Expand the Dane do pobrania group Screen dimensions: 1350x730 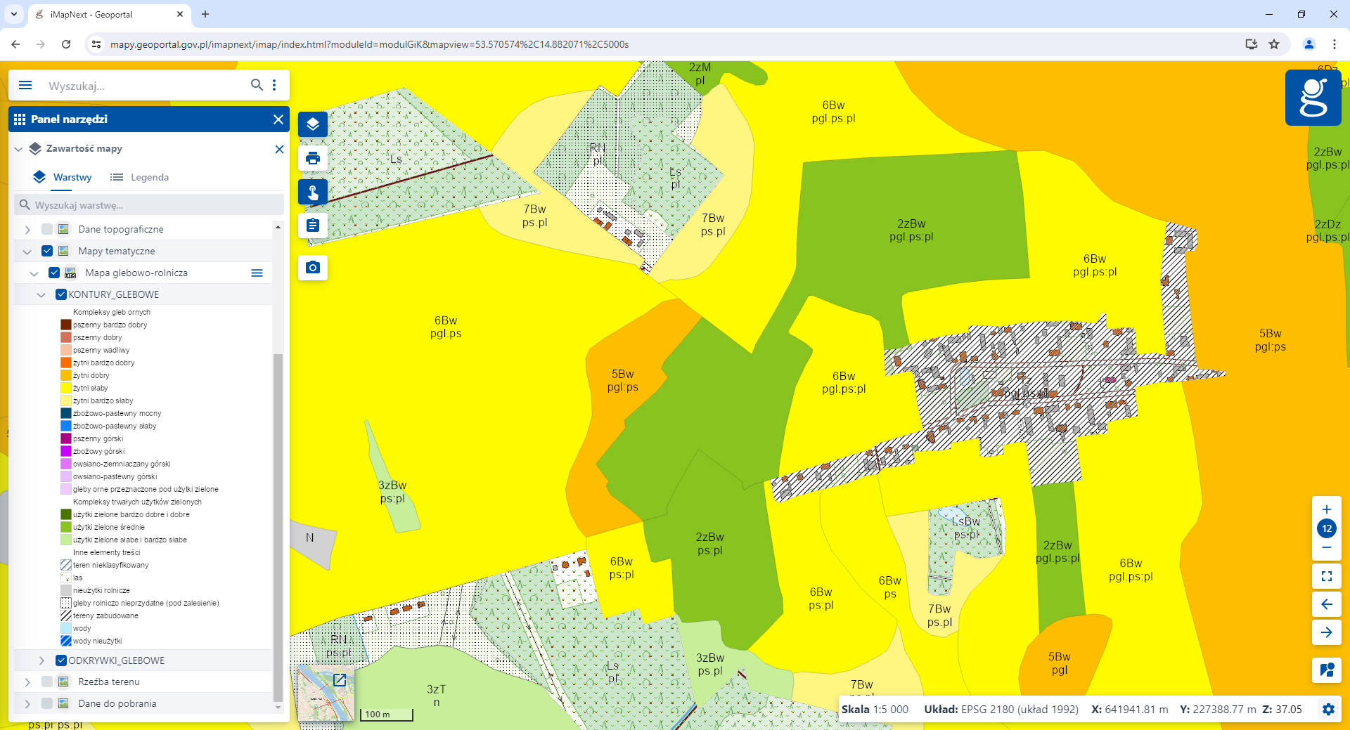pyautogui.click(x=27, y=703)
